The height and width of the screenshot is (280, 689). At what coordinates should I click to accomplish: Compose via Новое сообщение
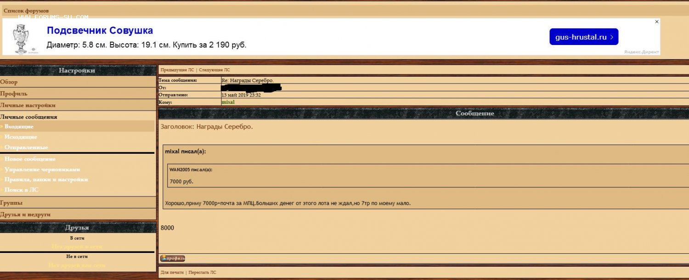pos(30,159)
